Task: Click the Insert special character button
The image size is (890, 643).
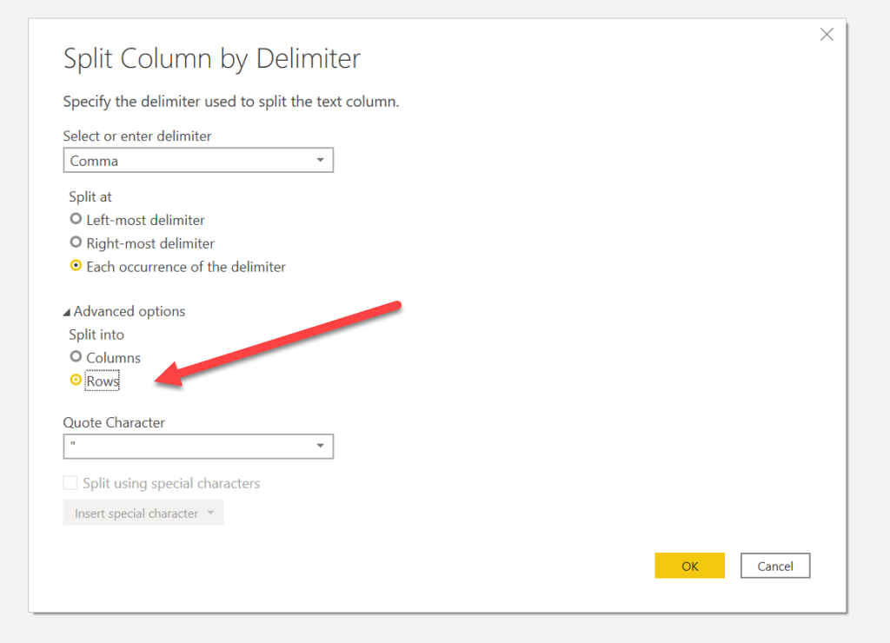Action: pyautogui.click(x=136, y=514)
